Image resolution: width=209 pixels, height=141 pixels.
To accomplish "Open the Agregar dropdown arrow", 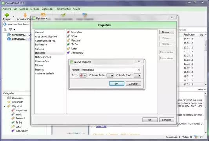I will tap(13, 16).
